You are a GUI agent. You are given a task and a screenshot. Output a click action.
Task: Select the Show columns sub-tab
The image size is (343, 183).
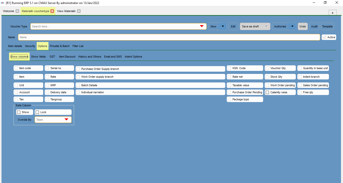pos(19,57)
